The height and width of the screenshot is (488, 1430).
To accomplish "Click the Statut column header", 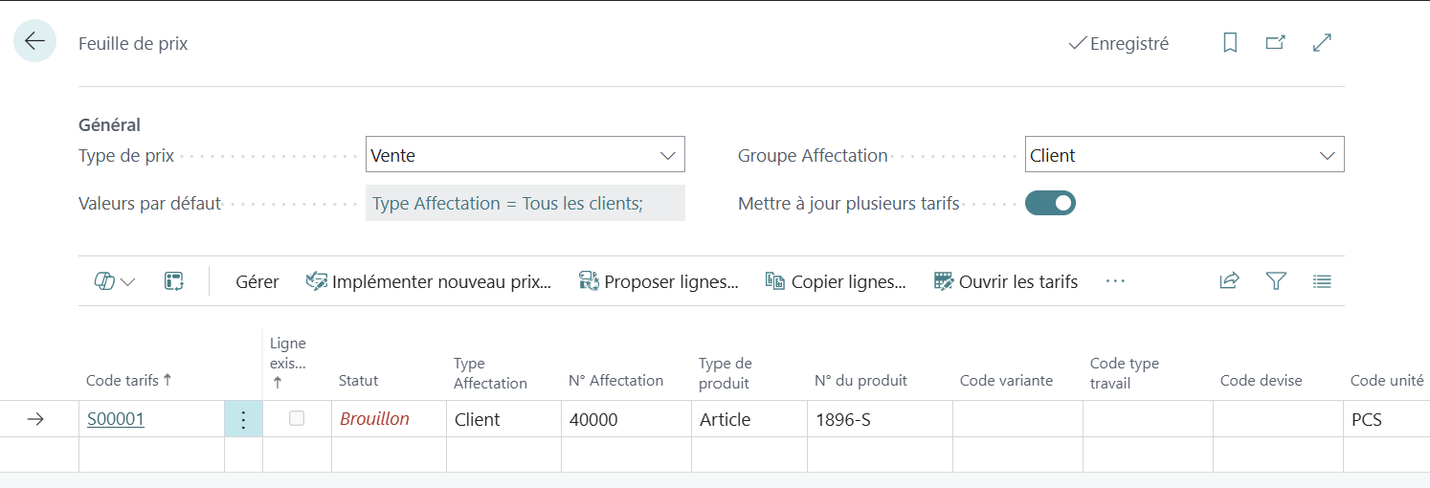I will 358,381.
